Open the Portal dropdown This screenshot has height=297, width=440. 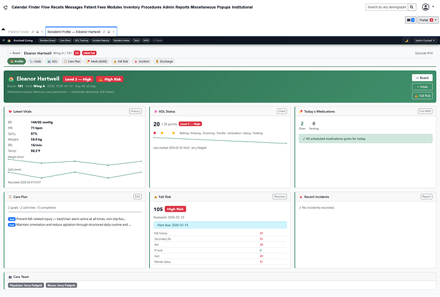tap(427, 20)
